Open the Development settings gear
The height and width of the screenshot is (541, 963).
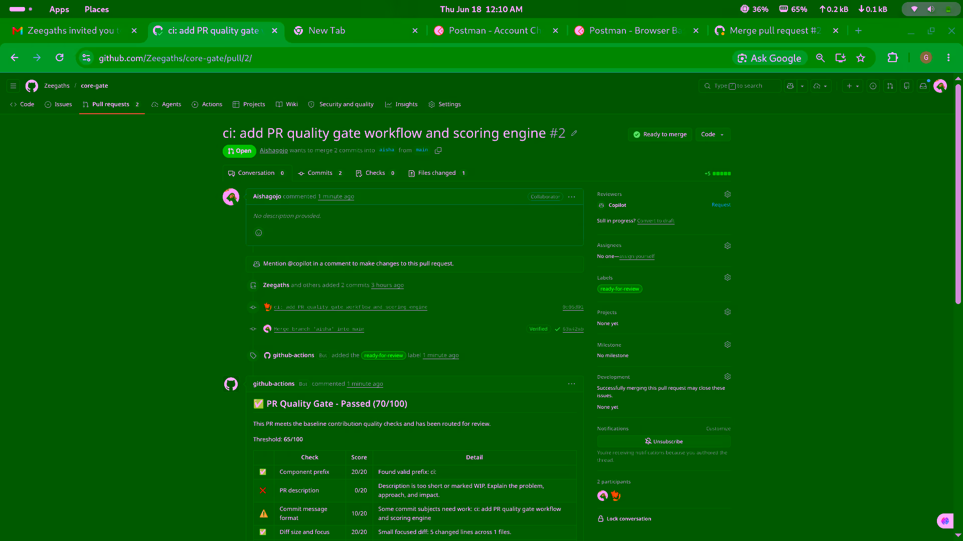[x=727, y=377]
